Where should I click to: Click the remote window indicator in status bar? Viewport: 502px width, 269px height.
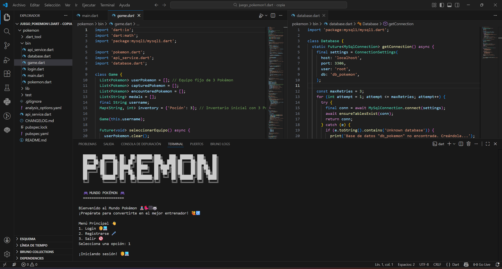tap(5, 265)
